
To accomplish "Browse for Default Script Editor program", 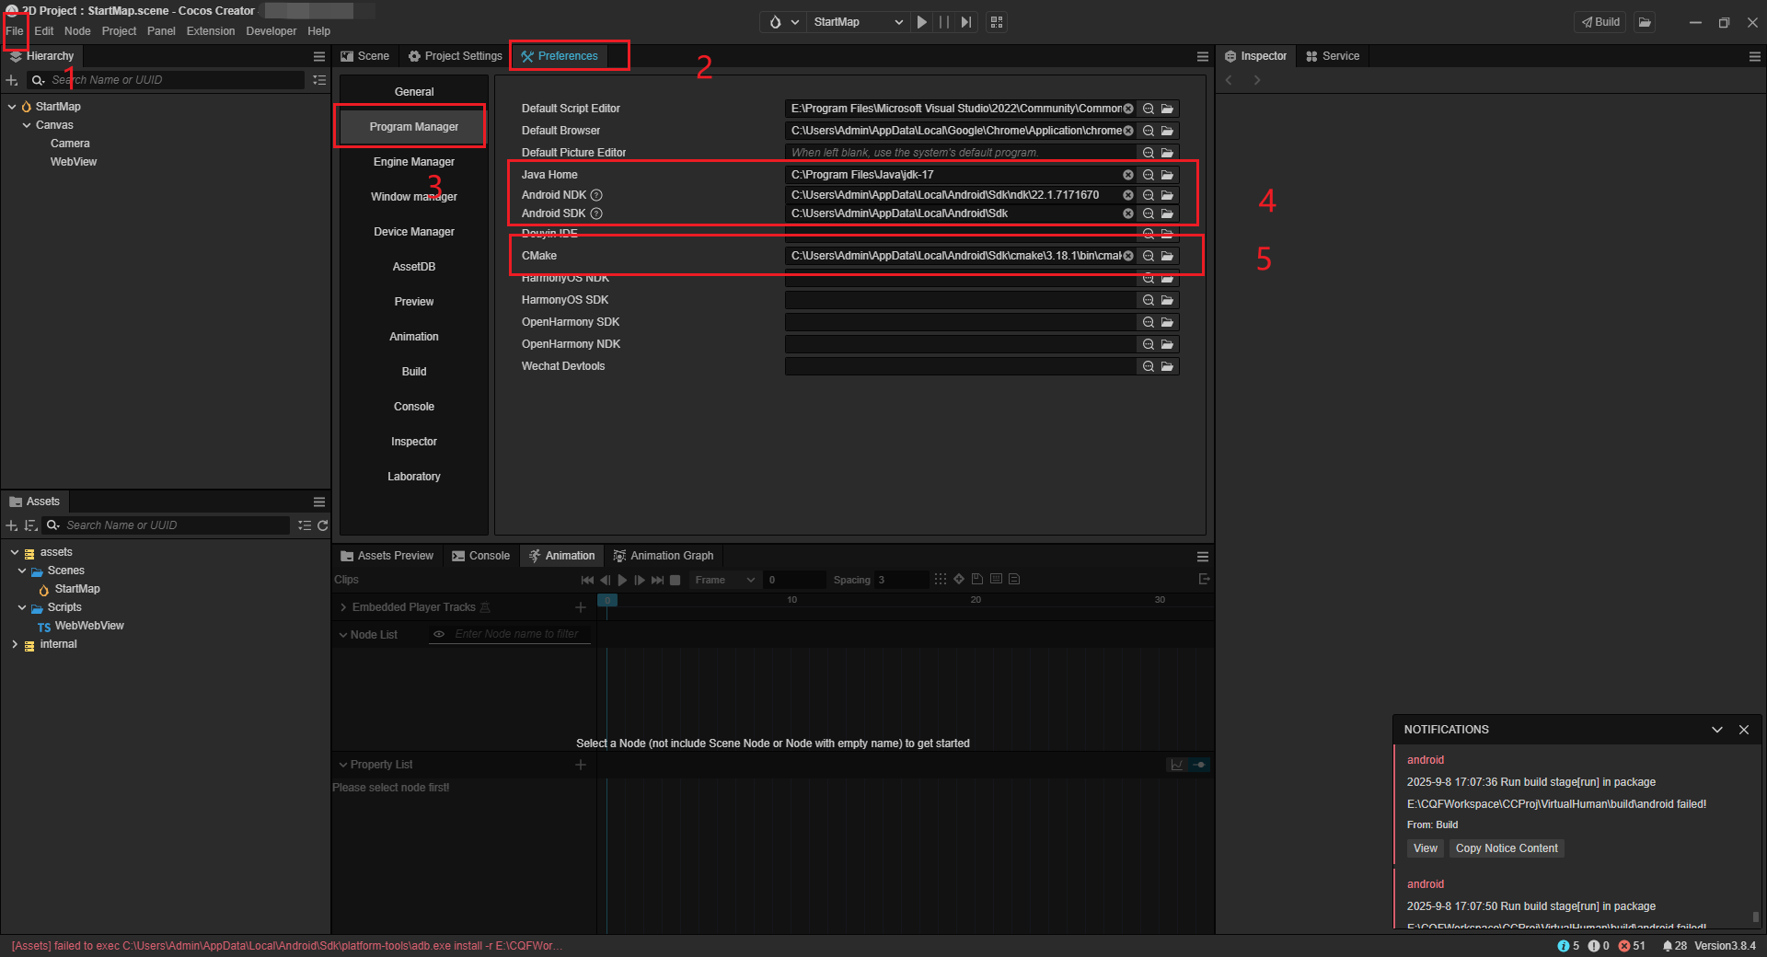I will (x=1149, y=109).
